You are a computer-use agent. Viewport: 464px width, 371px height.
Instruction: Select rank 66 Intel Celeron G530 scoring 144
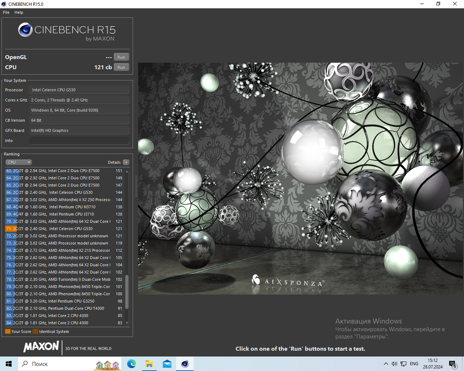coord(65,192)
